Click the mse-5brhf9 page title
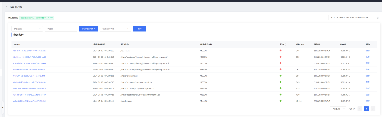This screenshot has width=382, height=117. [16, 7]
